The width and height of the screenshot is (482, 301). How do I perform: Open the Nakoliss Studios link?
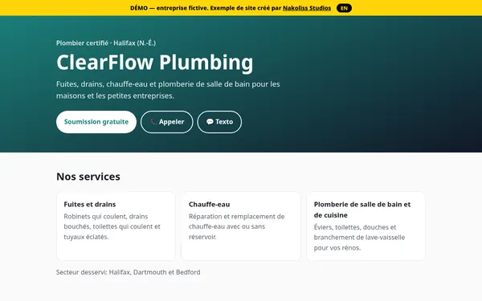(307, 8)
